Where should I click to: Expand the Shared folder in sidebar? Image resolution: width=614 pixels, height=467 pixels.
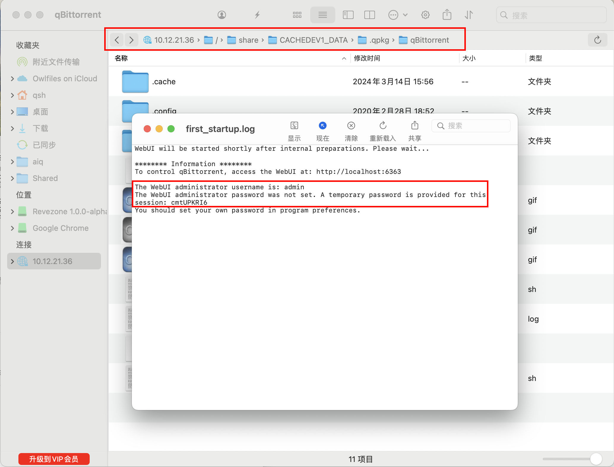12,178
